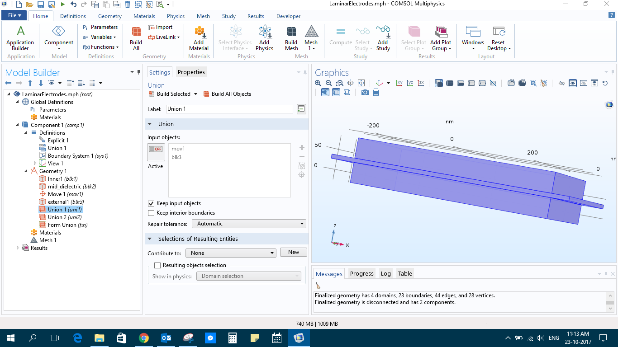Click the Build Mesh icon
This screenshot has width=618, height=347.
click(x=291, y=38)
